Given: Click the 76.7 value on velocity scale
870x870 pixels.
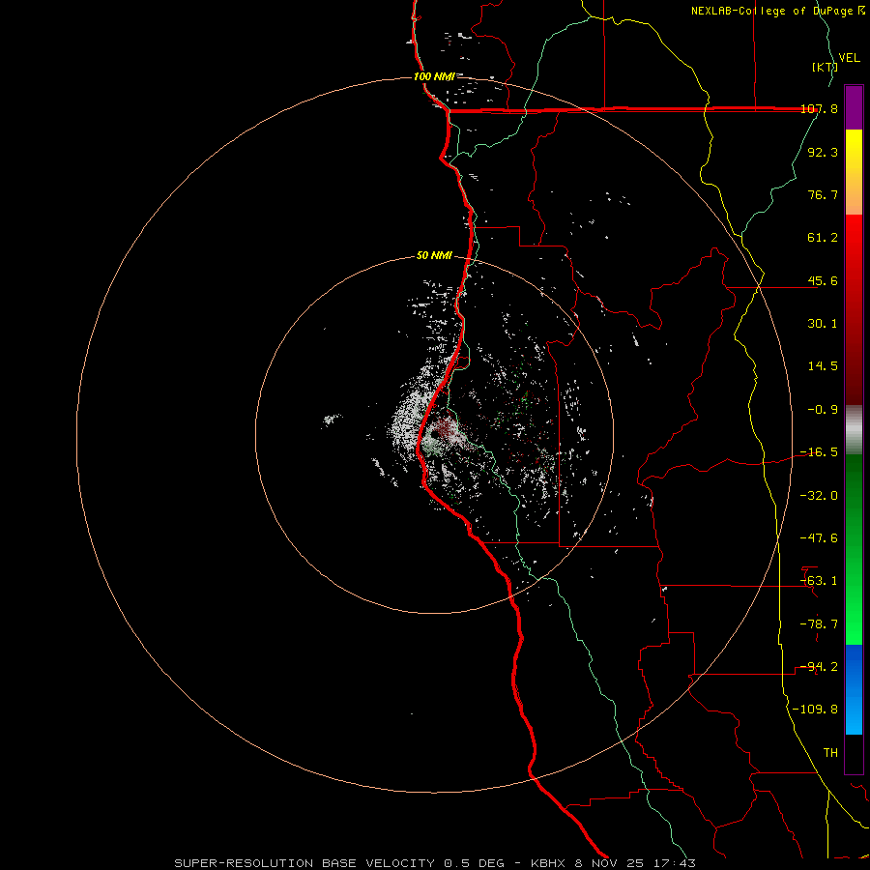Looking at the screenshot, I should 823,194.
